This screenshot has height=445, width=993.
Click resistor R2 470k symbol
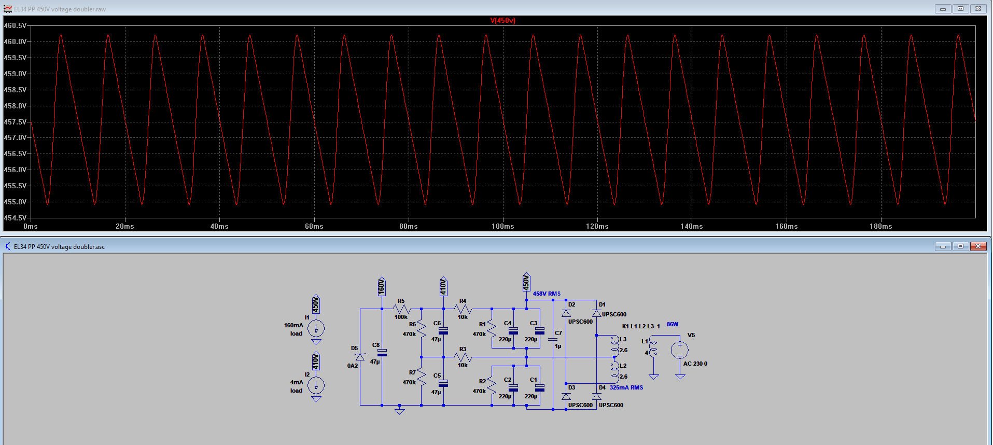click(492, 385)
